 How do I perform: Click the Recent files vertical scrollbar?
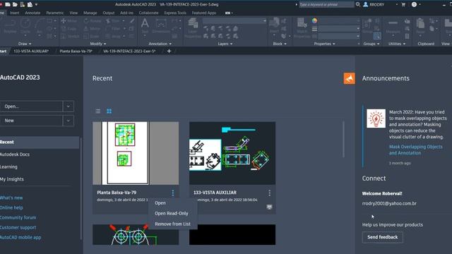pos(343,140)
